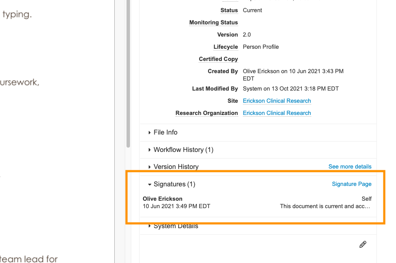Open the Signature Page link
Screen dimensions: 396x263
point(351,184)
